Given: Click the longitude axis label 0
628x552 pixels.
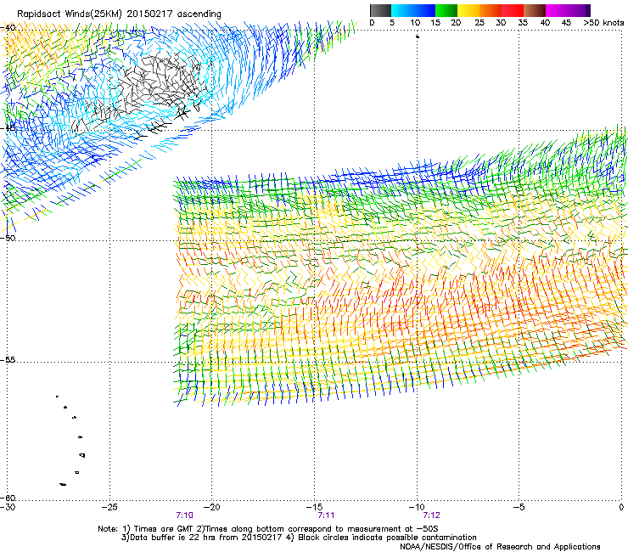Looking at the screenshot, I should click(x=621, y=507).
